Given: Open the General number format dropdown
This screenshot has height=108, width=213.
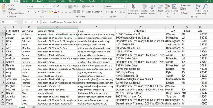Looking at the screenshot, I should 125,6.
